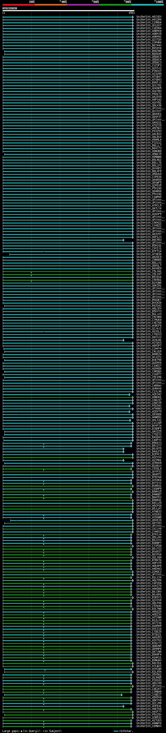This screenshot has width=166, height=733.
Task: Click the orange ~40% identity legend bar
Action: (x=51, y=5)
